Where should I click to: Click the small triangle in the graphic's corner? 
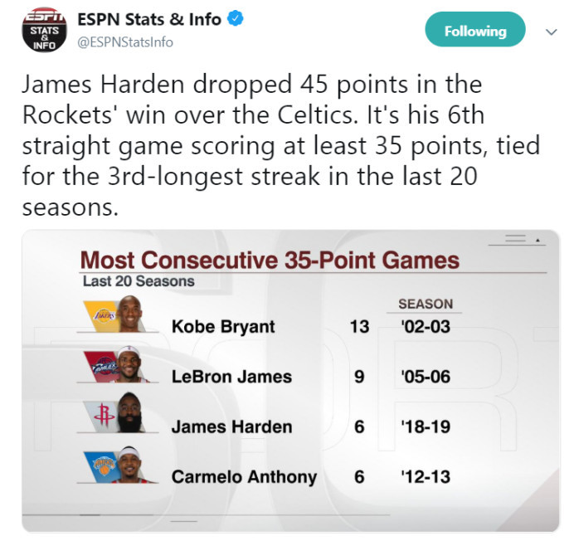(538, 241)
